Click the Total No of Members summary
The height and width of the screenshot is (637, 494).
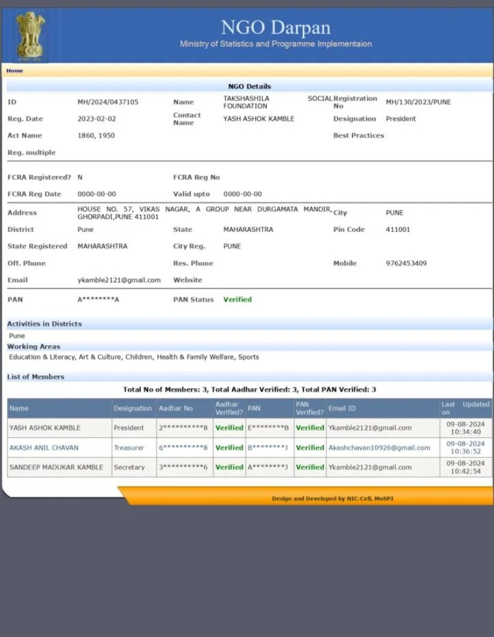point(249,389)
